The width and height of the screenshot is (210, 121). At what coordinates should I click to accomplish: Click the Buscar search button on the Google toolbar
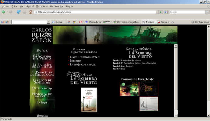(57, 22)
